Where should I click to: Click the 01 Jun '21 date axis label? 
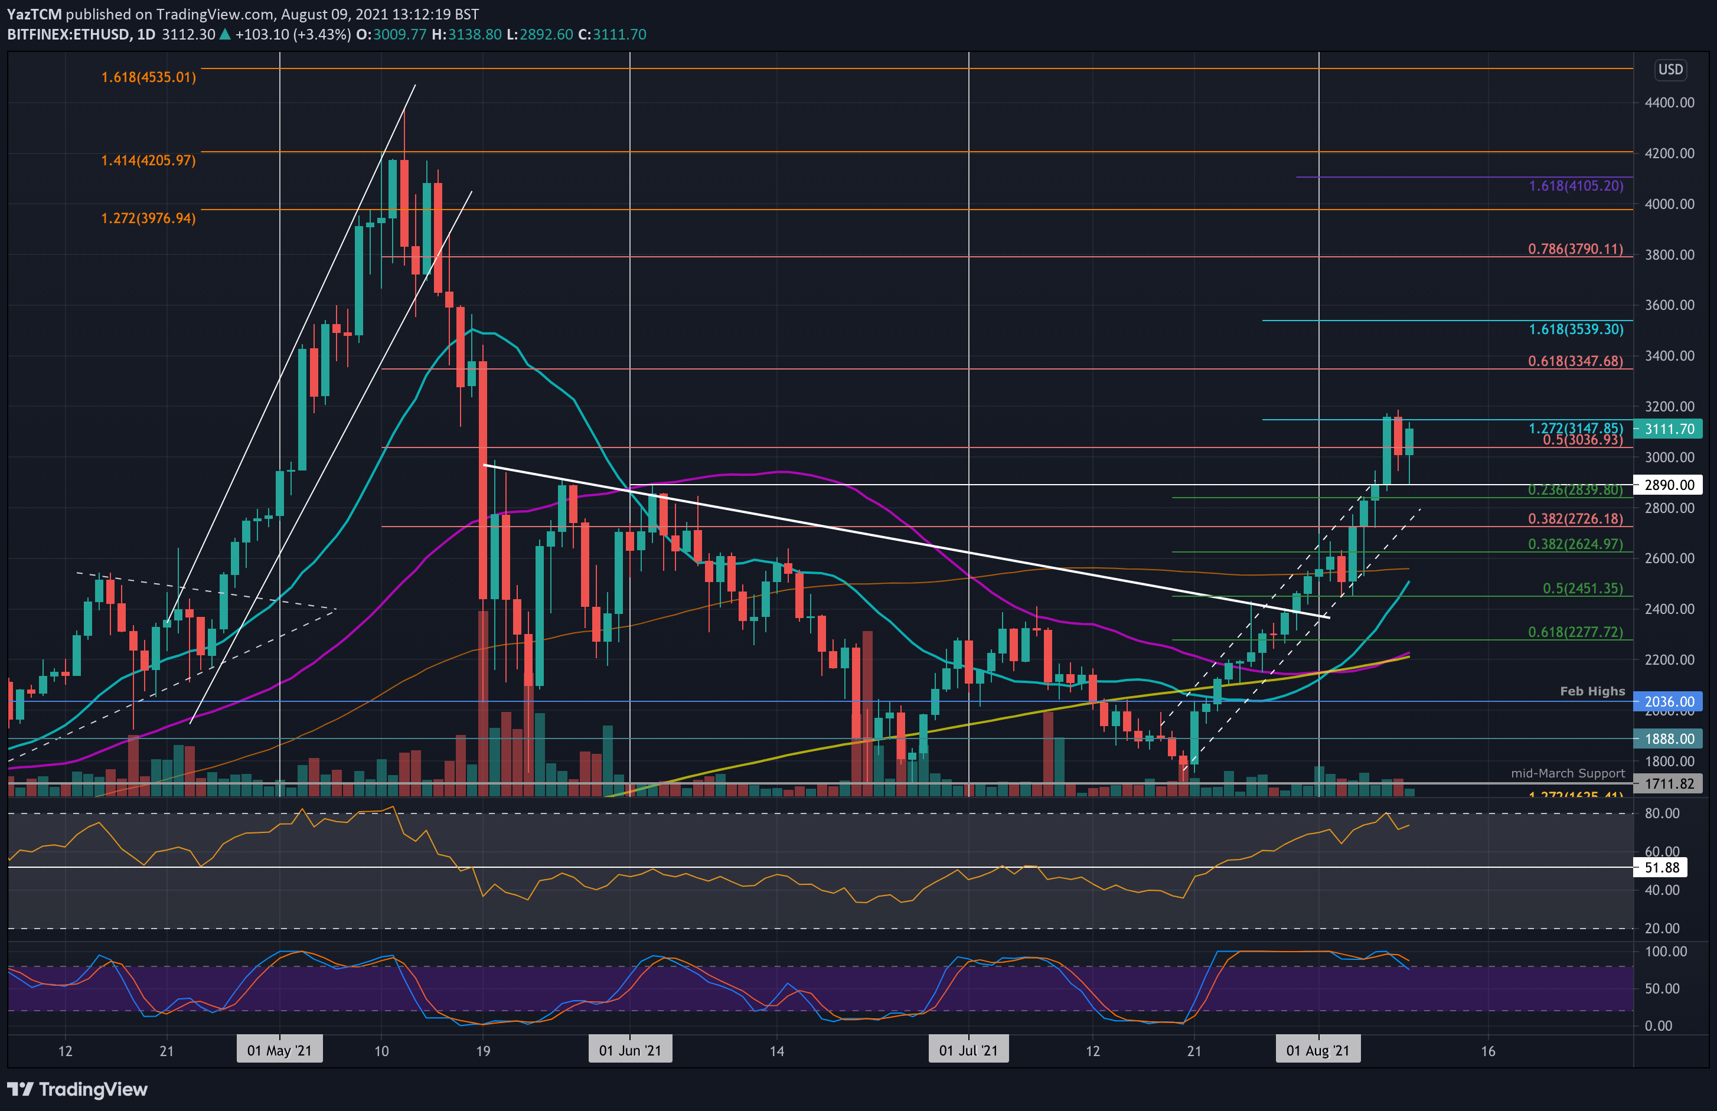coord(631,1050)
